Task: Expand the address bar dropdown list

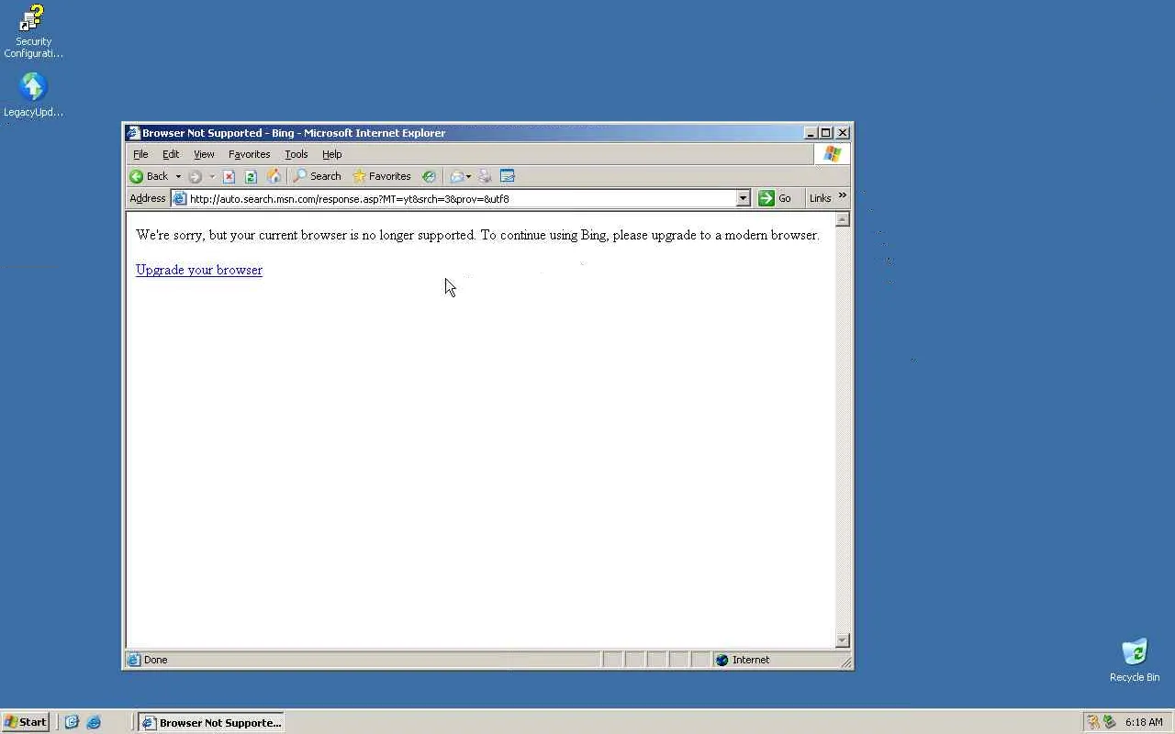Action: 744,198
